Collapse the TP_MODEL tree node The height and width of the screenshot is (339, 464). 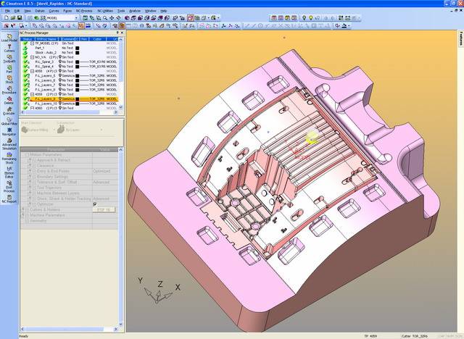click(x=32, y=43)
